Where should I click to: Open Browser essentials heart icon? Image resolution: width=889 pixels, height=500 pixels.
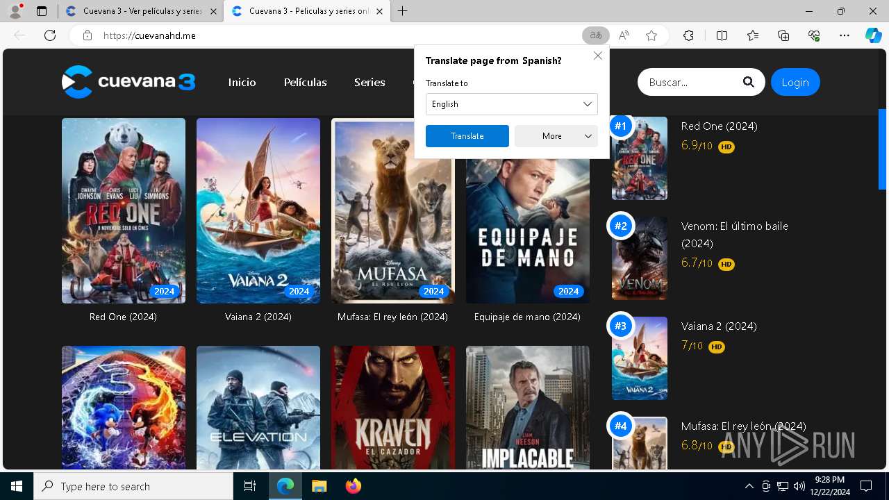point(814,35)
